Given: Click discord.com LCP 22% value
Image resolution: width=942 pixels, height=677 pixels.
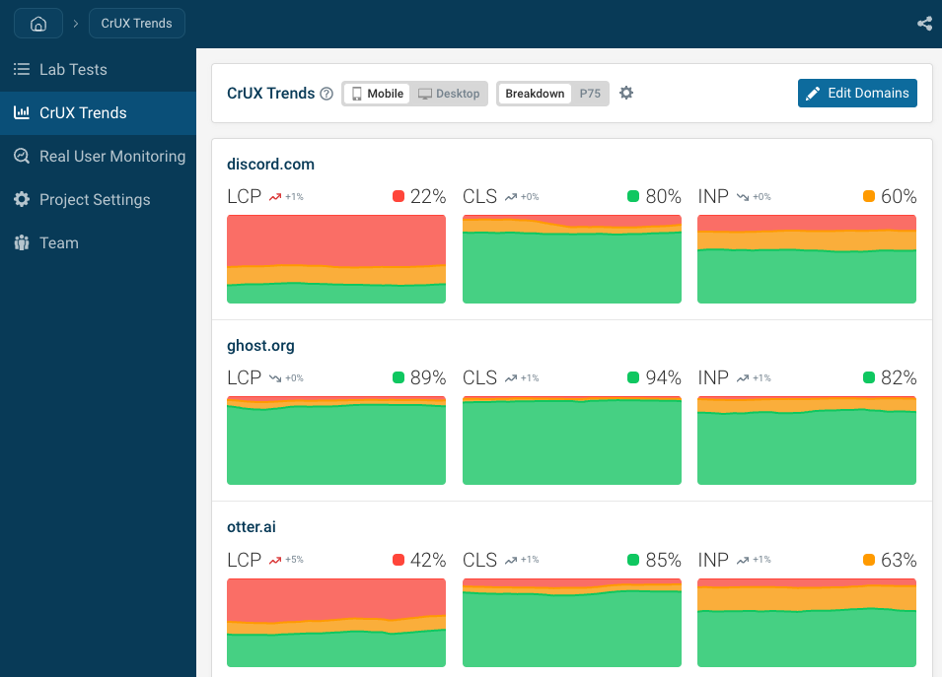Looking at the screenshot, I should coord(428,196).
